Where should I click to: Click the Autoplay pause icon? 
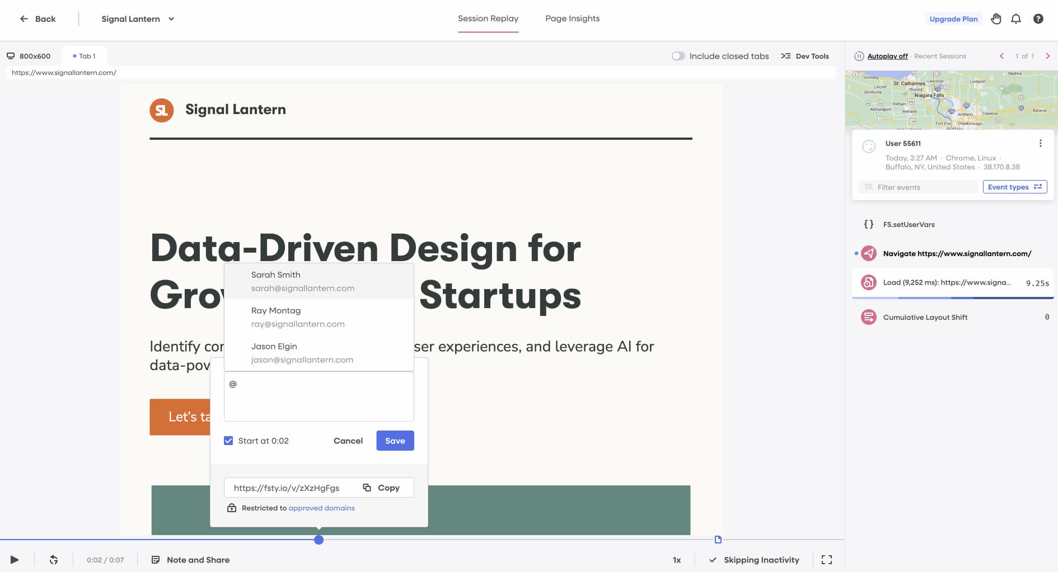(x=859, y=56)
